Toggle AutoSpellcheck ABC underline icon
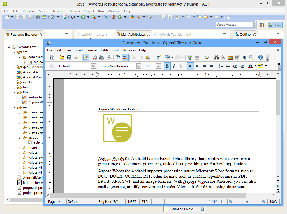 coord(125,57)
